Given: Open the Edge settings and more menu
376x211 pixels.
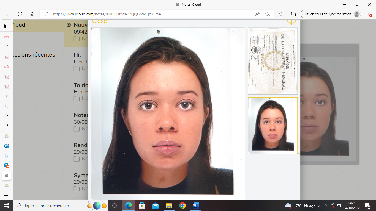Looking at the screenshot, I should point(368,14).
